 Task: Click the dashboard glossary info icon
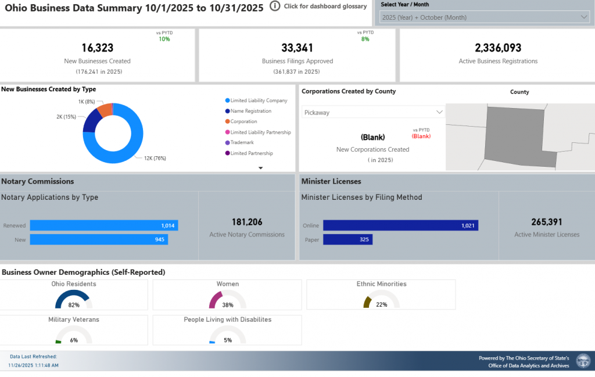tap(275, 6)
